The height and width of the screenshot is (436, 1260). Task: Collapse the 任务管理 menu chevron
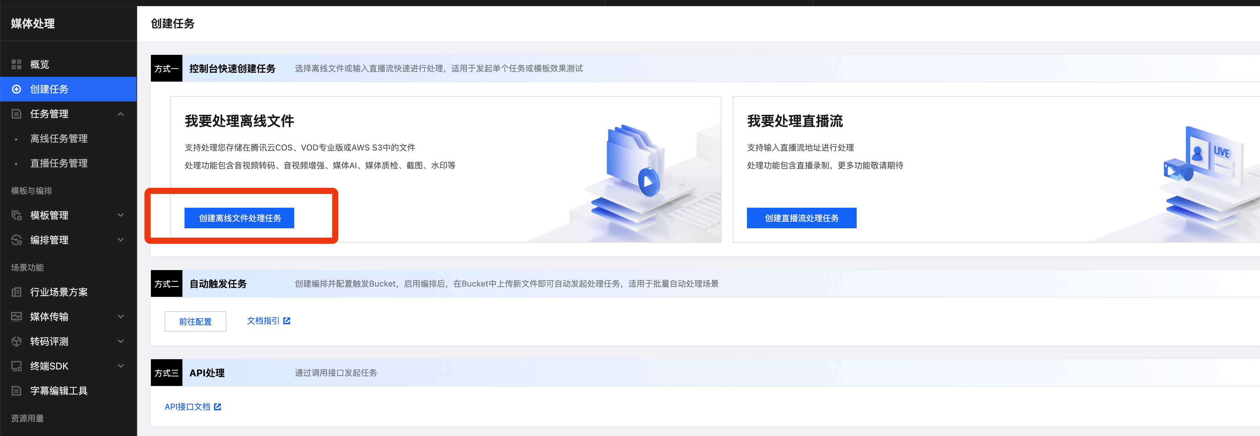coord(121,114)
